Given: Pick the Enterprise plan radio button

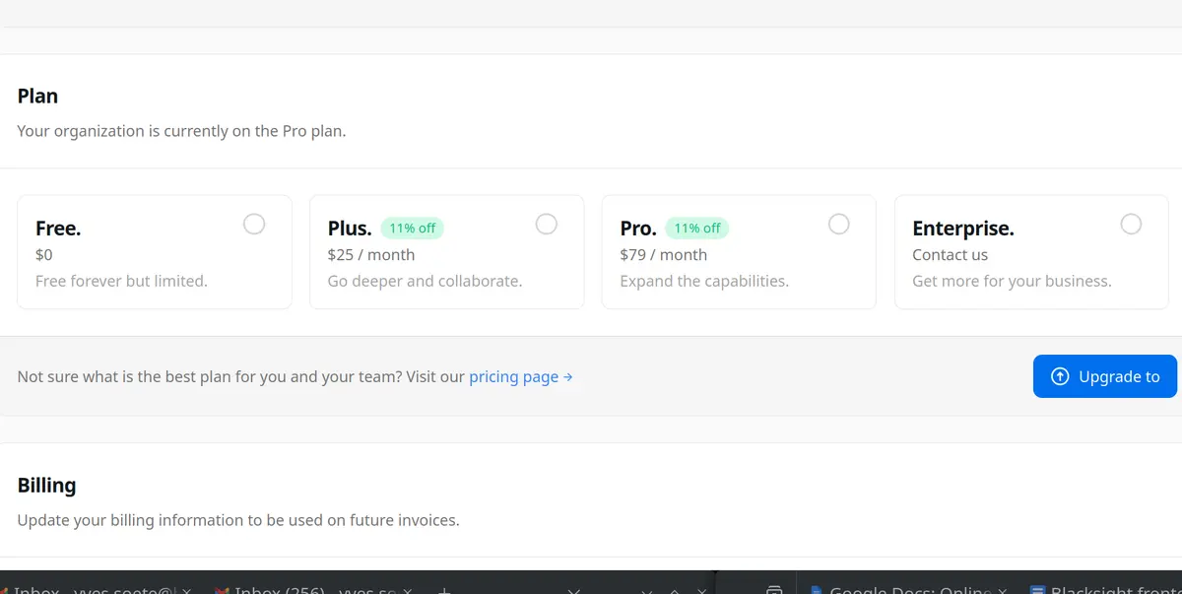Looking at the screenshot, I should (x=1131, y=225).
